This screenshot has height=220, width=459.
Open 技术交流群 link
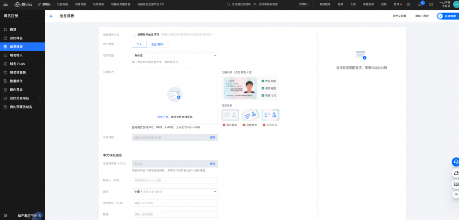pyautogui.click(x=399, y=16)
